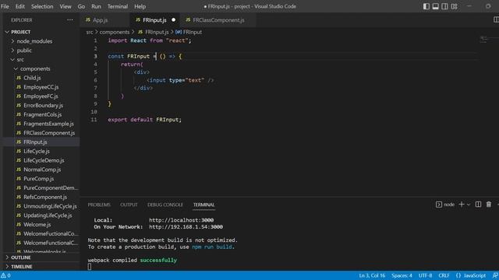The height and width of the screenshot is (280, 499).
Task: Split the terminal pane
Action: pyautogui.click(x=478, y=205)
